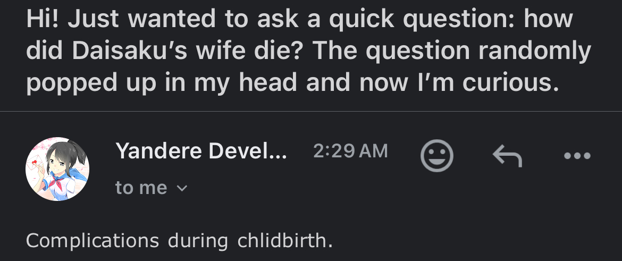Click the "to me" recipient label
This screenshot has height=261, width=622.
141,188
